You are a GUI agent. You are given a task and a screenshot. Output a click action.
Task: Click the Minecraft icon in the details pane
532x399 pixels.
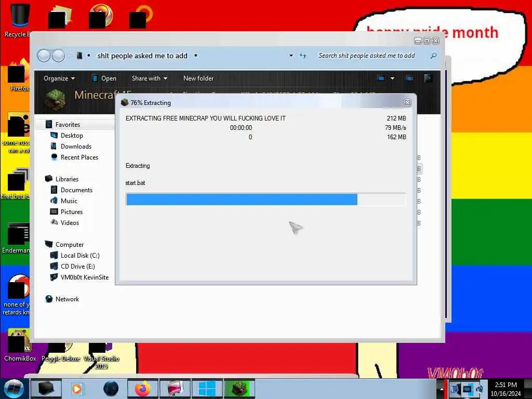pos(55,99)
